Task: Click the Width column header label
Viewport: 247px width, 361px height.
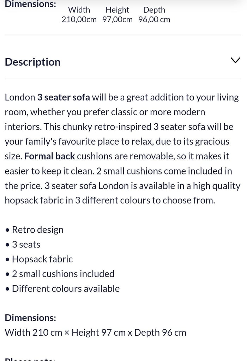Action: [x=79, y=10]
